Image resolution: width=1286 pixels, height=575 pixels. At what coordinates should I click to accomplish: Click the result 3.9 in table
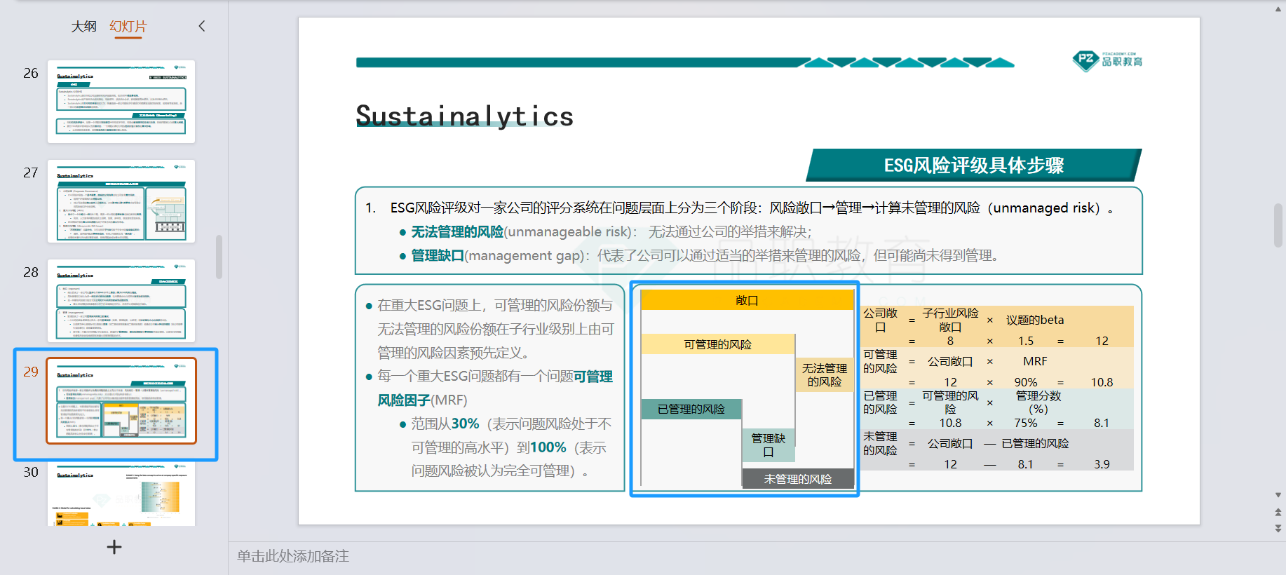(x=1102, y=464)
